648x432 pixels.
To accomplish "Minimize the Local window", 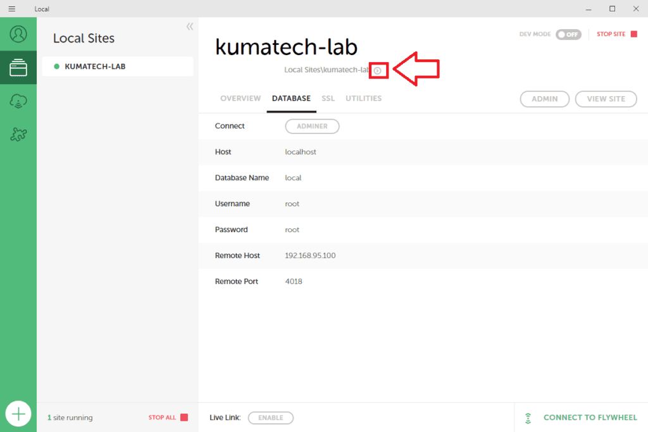I will pyautogui.click(x=589, y=9).
